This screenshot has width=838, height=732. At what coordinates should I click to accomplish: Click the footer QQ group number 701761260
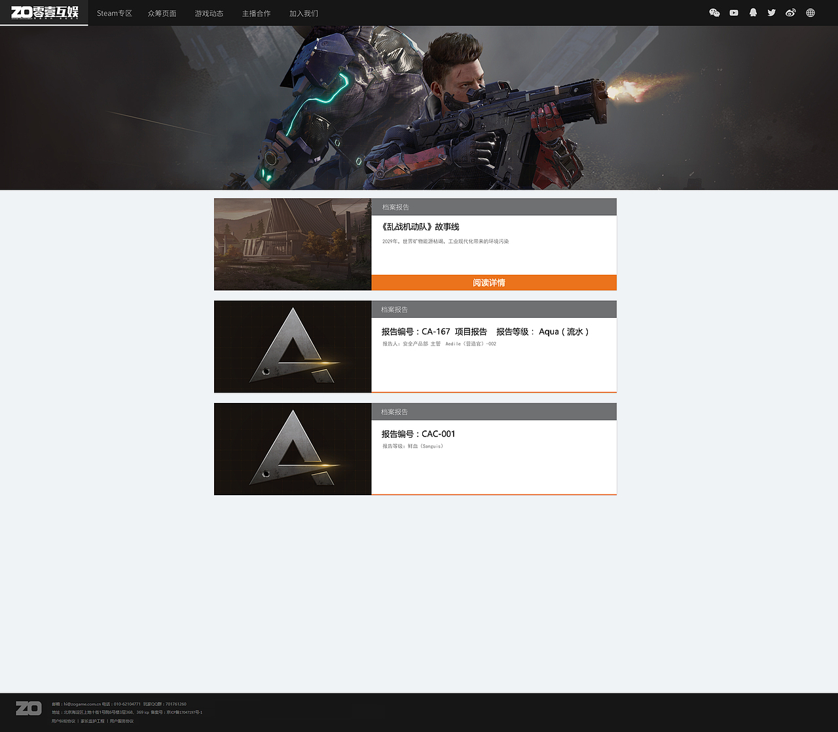tap(175, 704)
